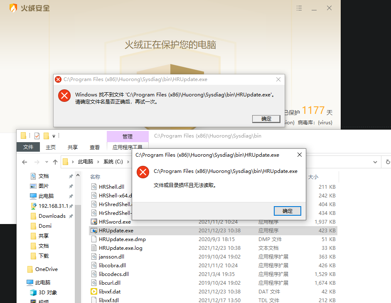391x303 pixels.
Task: Open the 共享 folder in sidebar
Action: pos(43,236)
